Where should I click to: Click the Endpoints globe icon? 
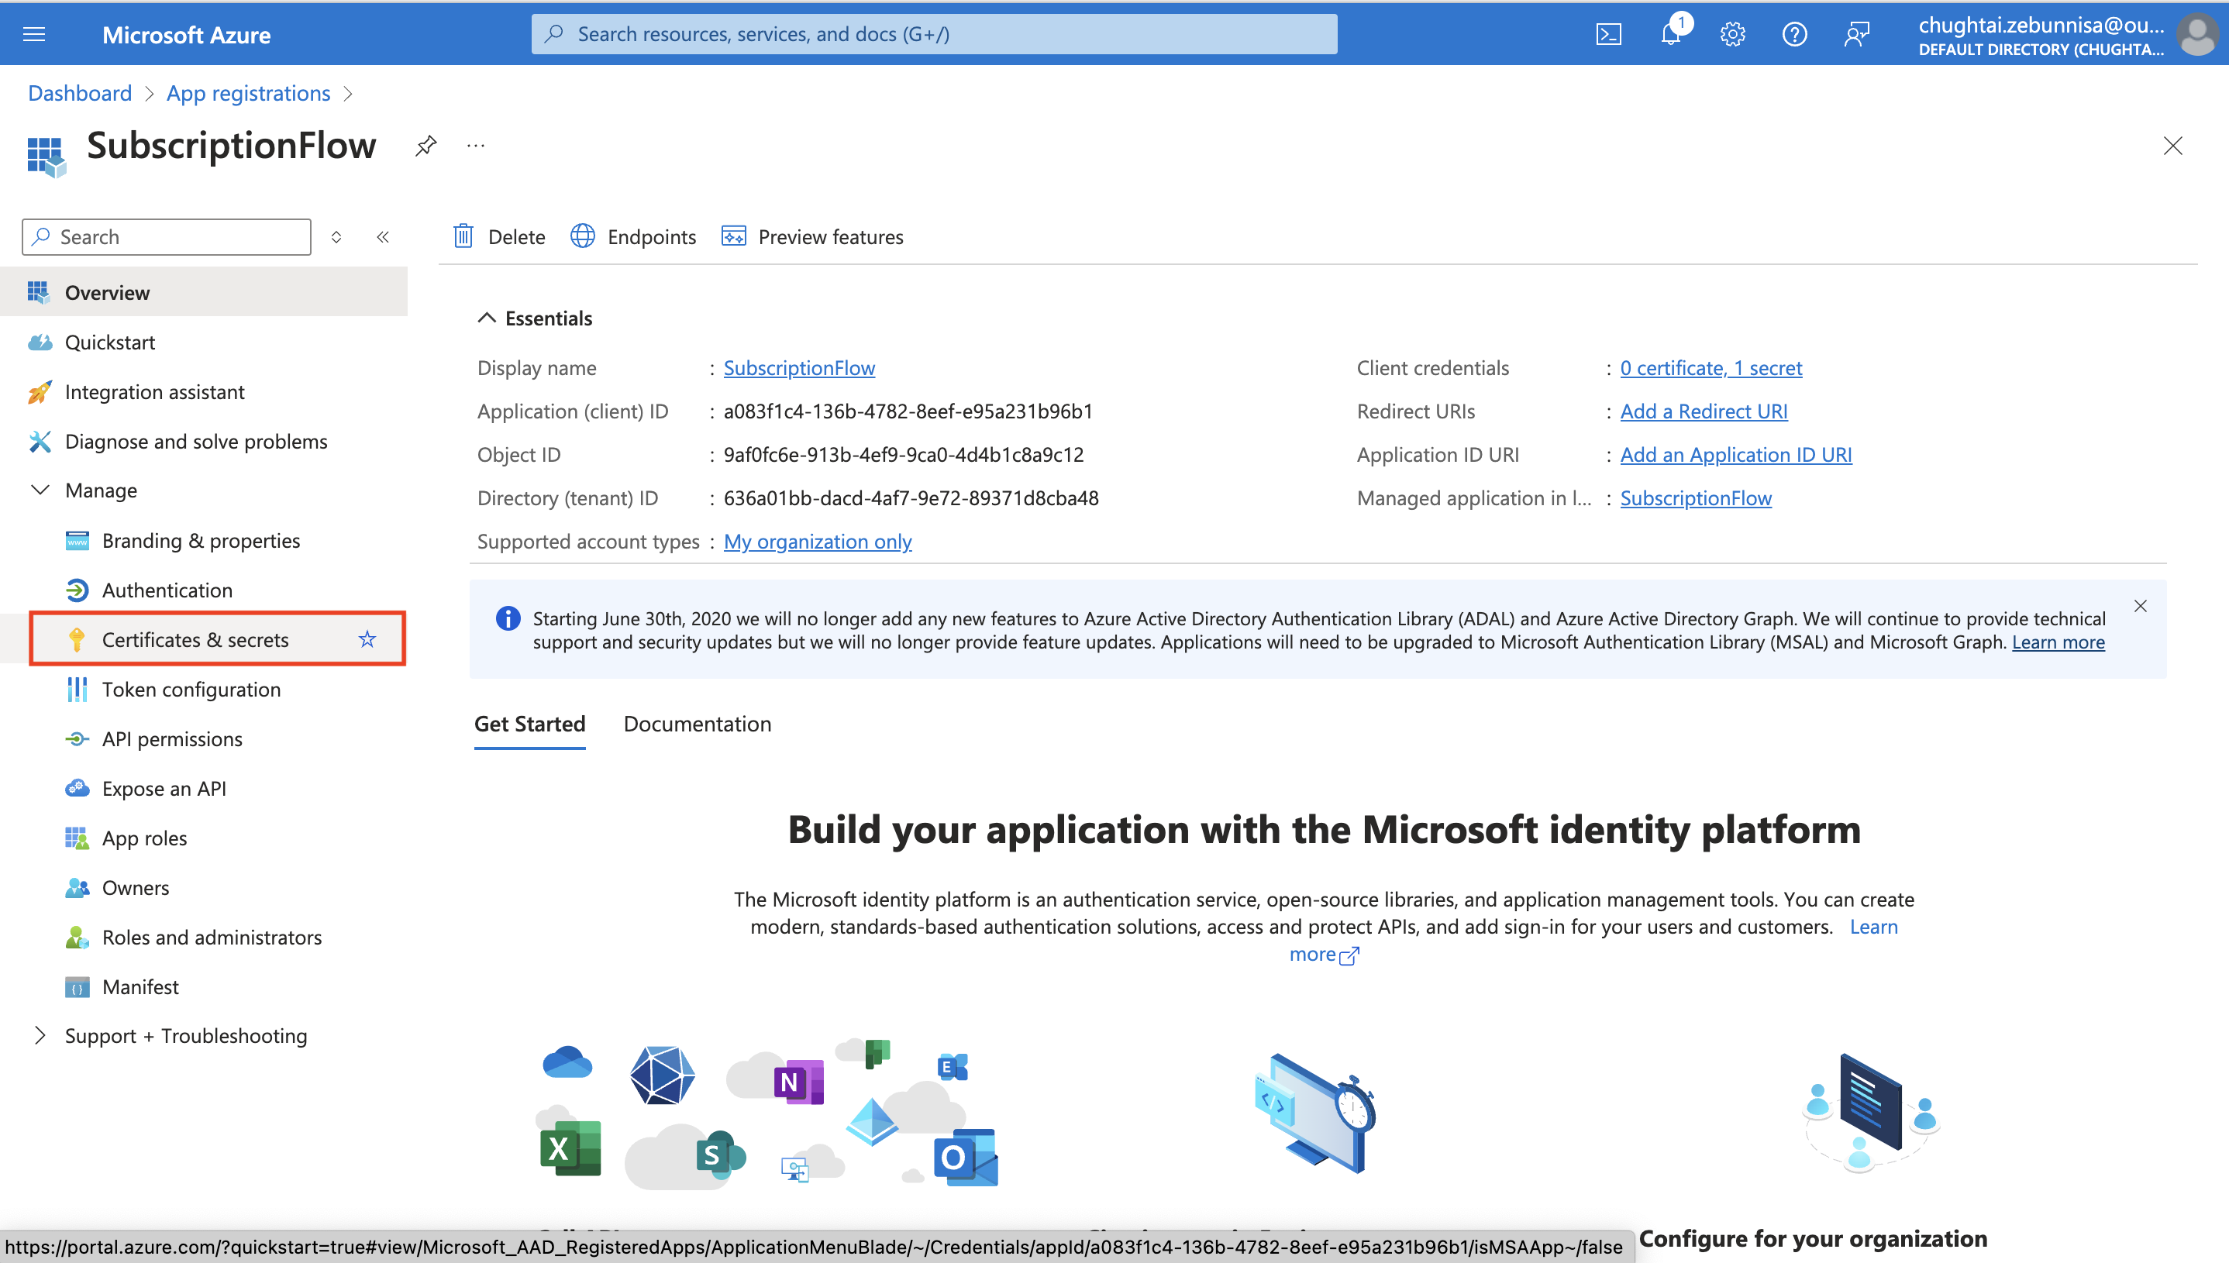582,236
